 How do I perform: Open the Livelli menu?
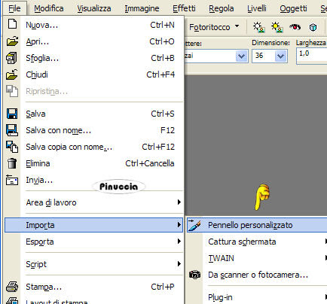pyautogui.click(x=257, y=8)
